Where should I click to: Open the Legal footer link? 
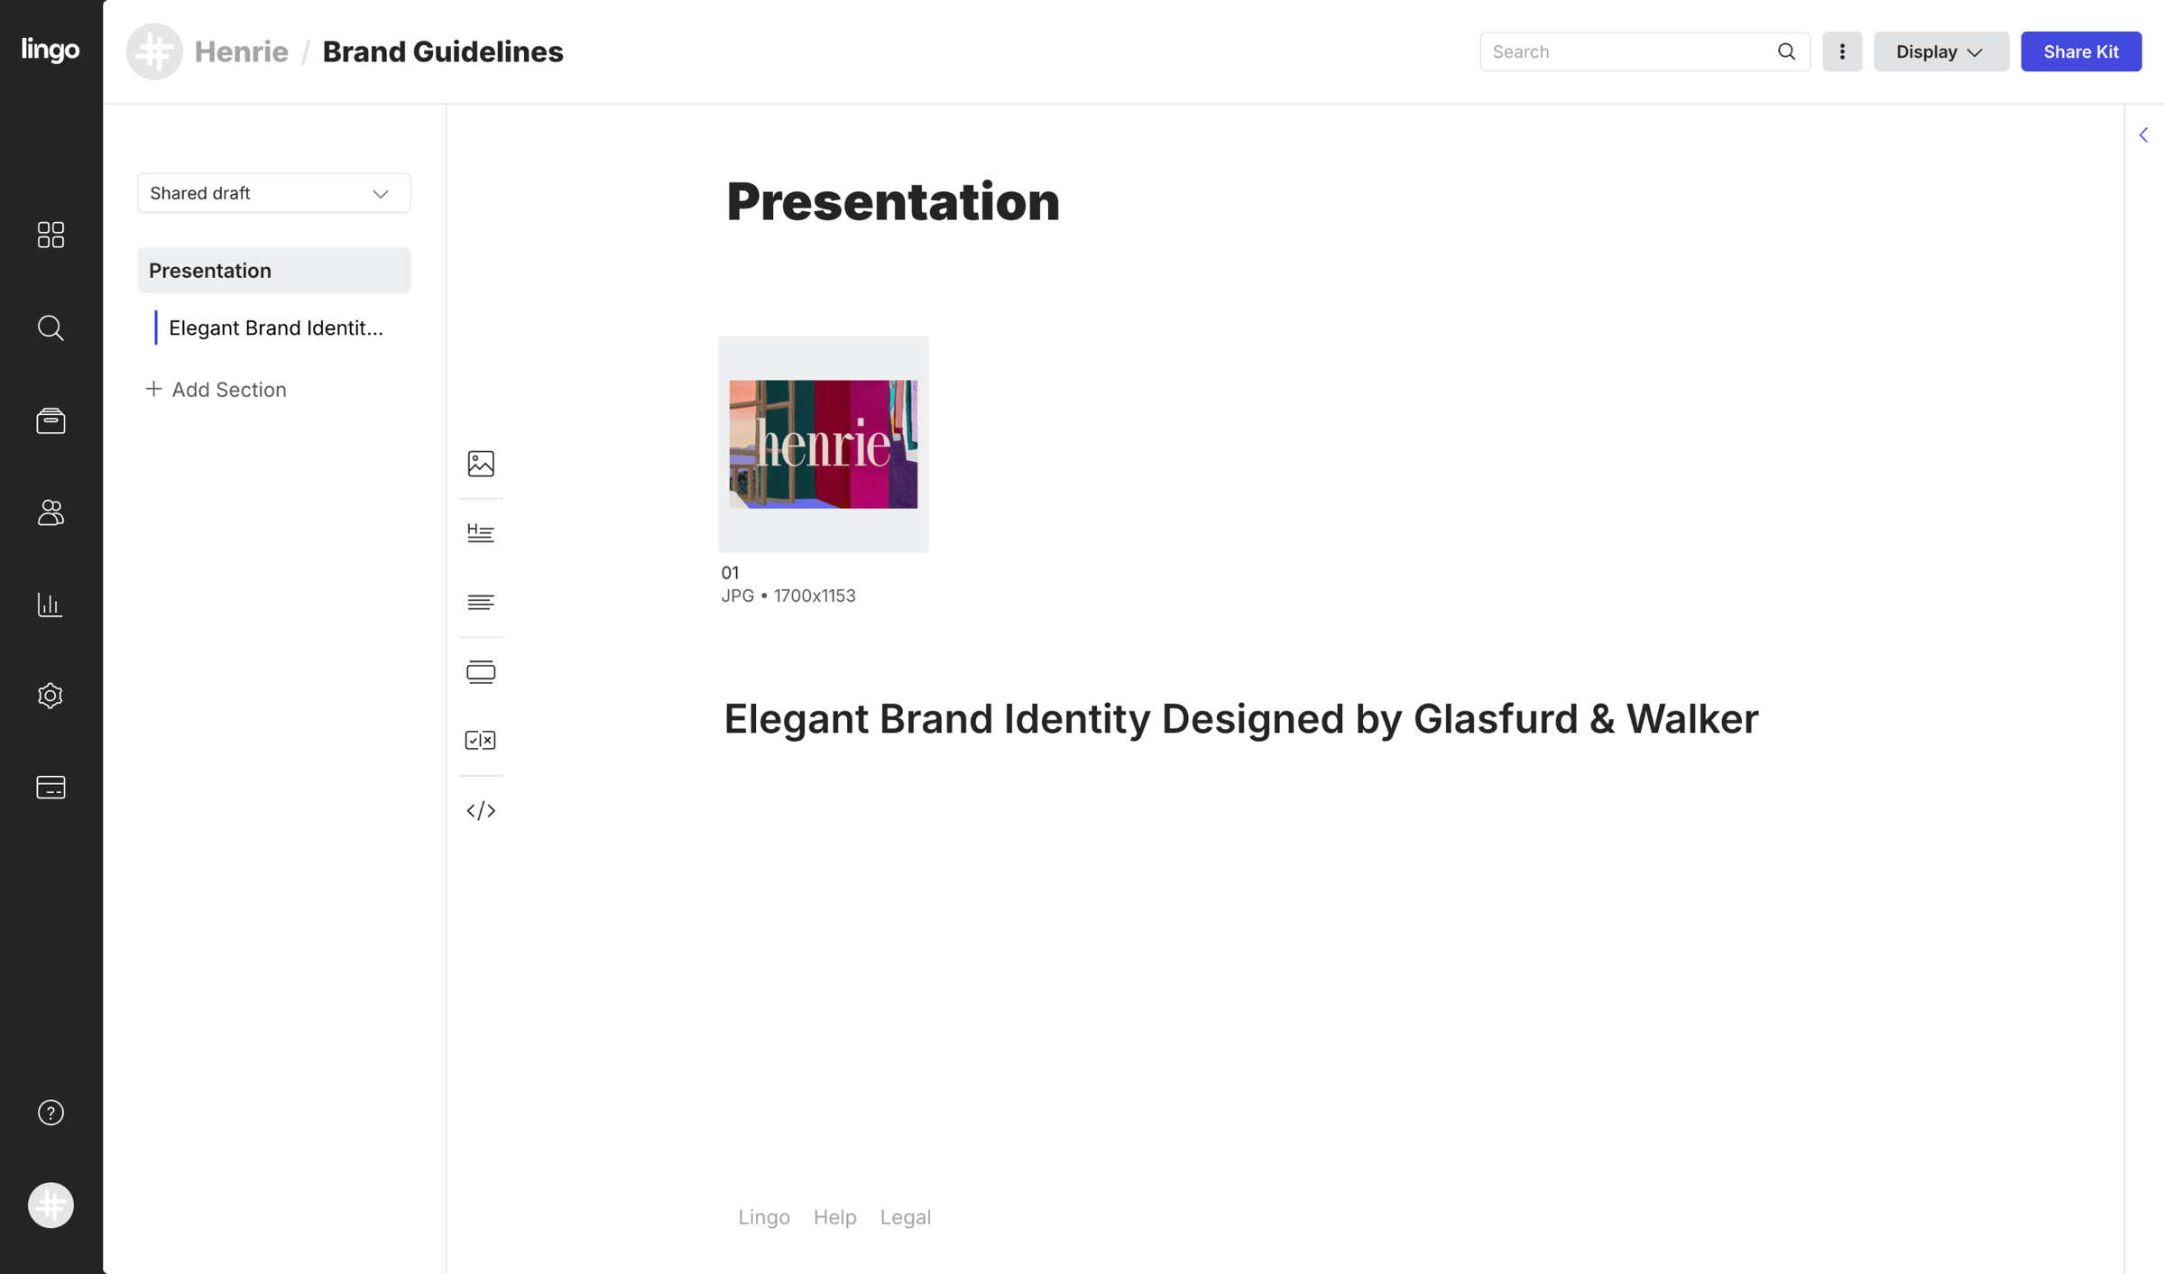coord(906,1217)
